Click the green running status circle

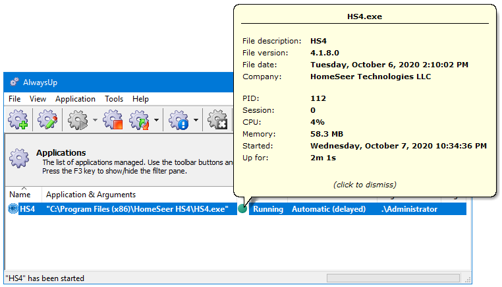pyautogui.click(x=242, y=209)
